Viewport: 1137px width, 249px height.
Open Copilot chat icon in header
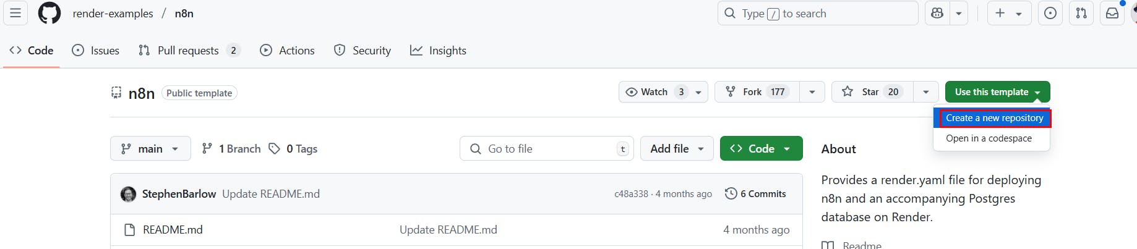937,13
